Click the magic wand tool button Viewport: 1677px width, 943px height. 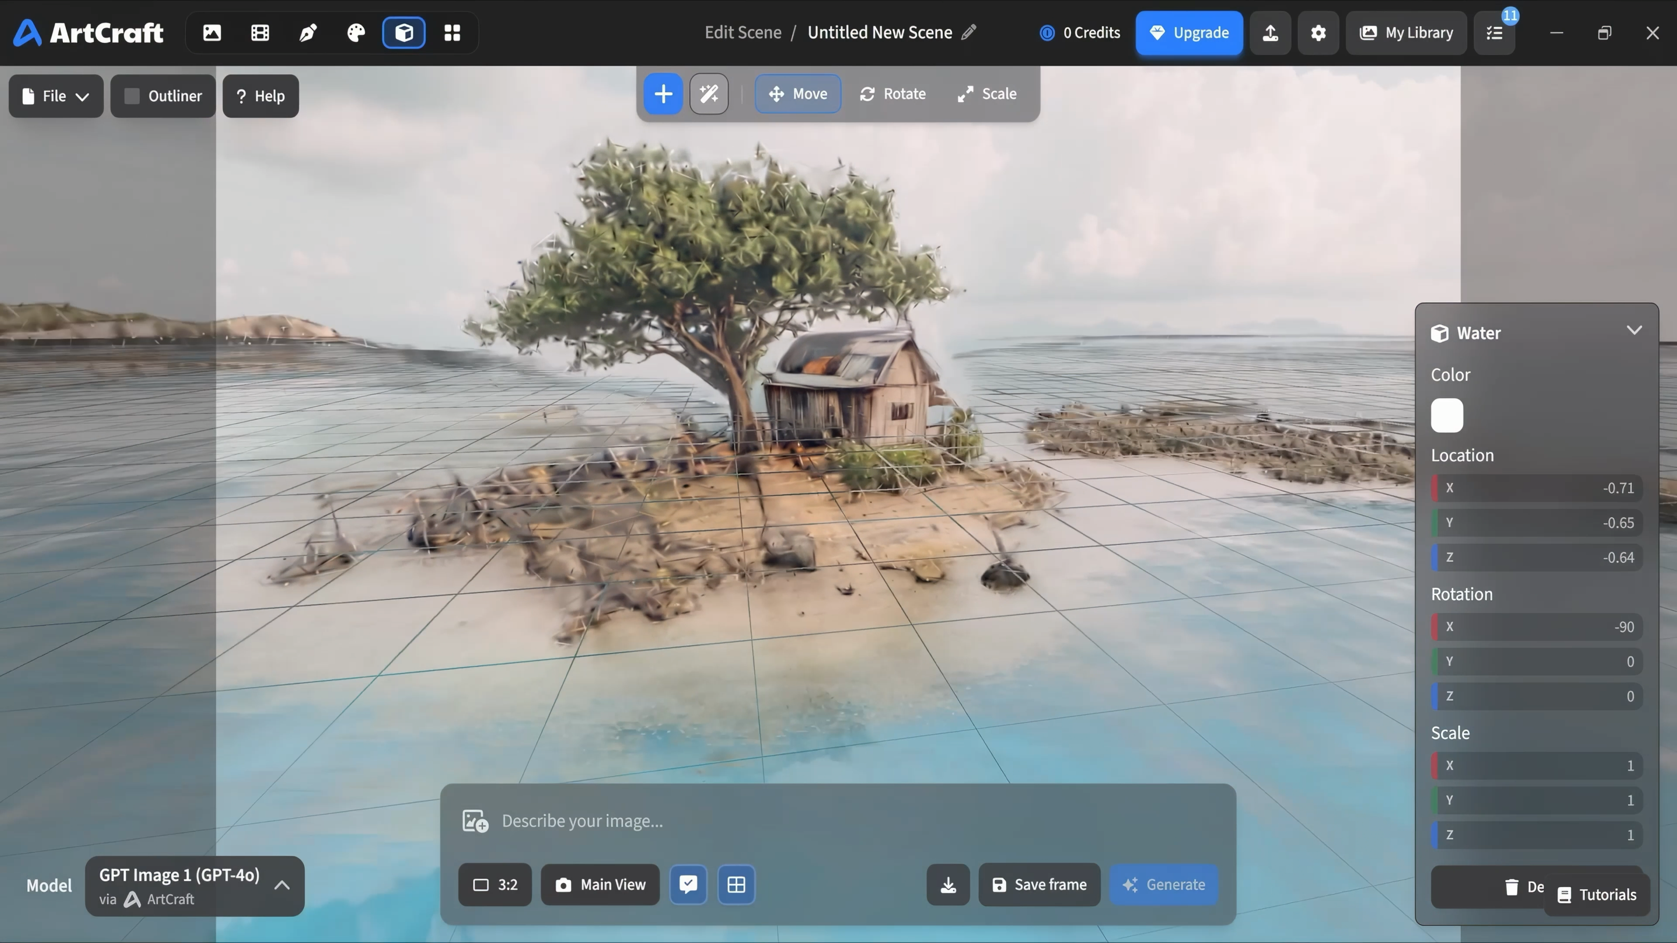709,94
